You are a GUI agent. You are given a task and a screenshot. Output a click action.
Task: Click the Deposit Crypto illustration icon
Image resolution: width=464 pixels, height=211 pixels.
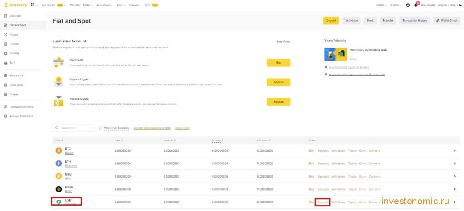coord(58,82)
